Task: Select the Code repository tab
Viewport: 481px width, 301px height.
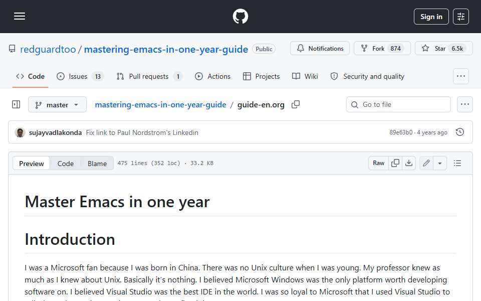Action: coord(31,76)
